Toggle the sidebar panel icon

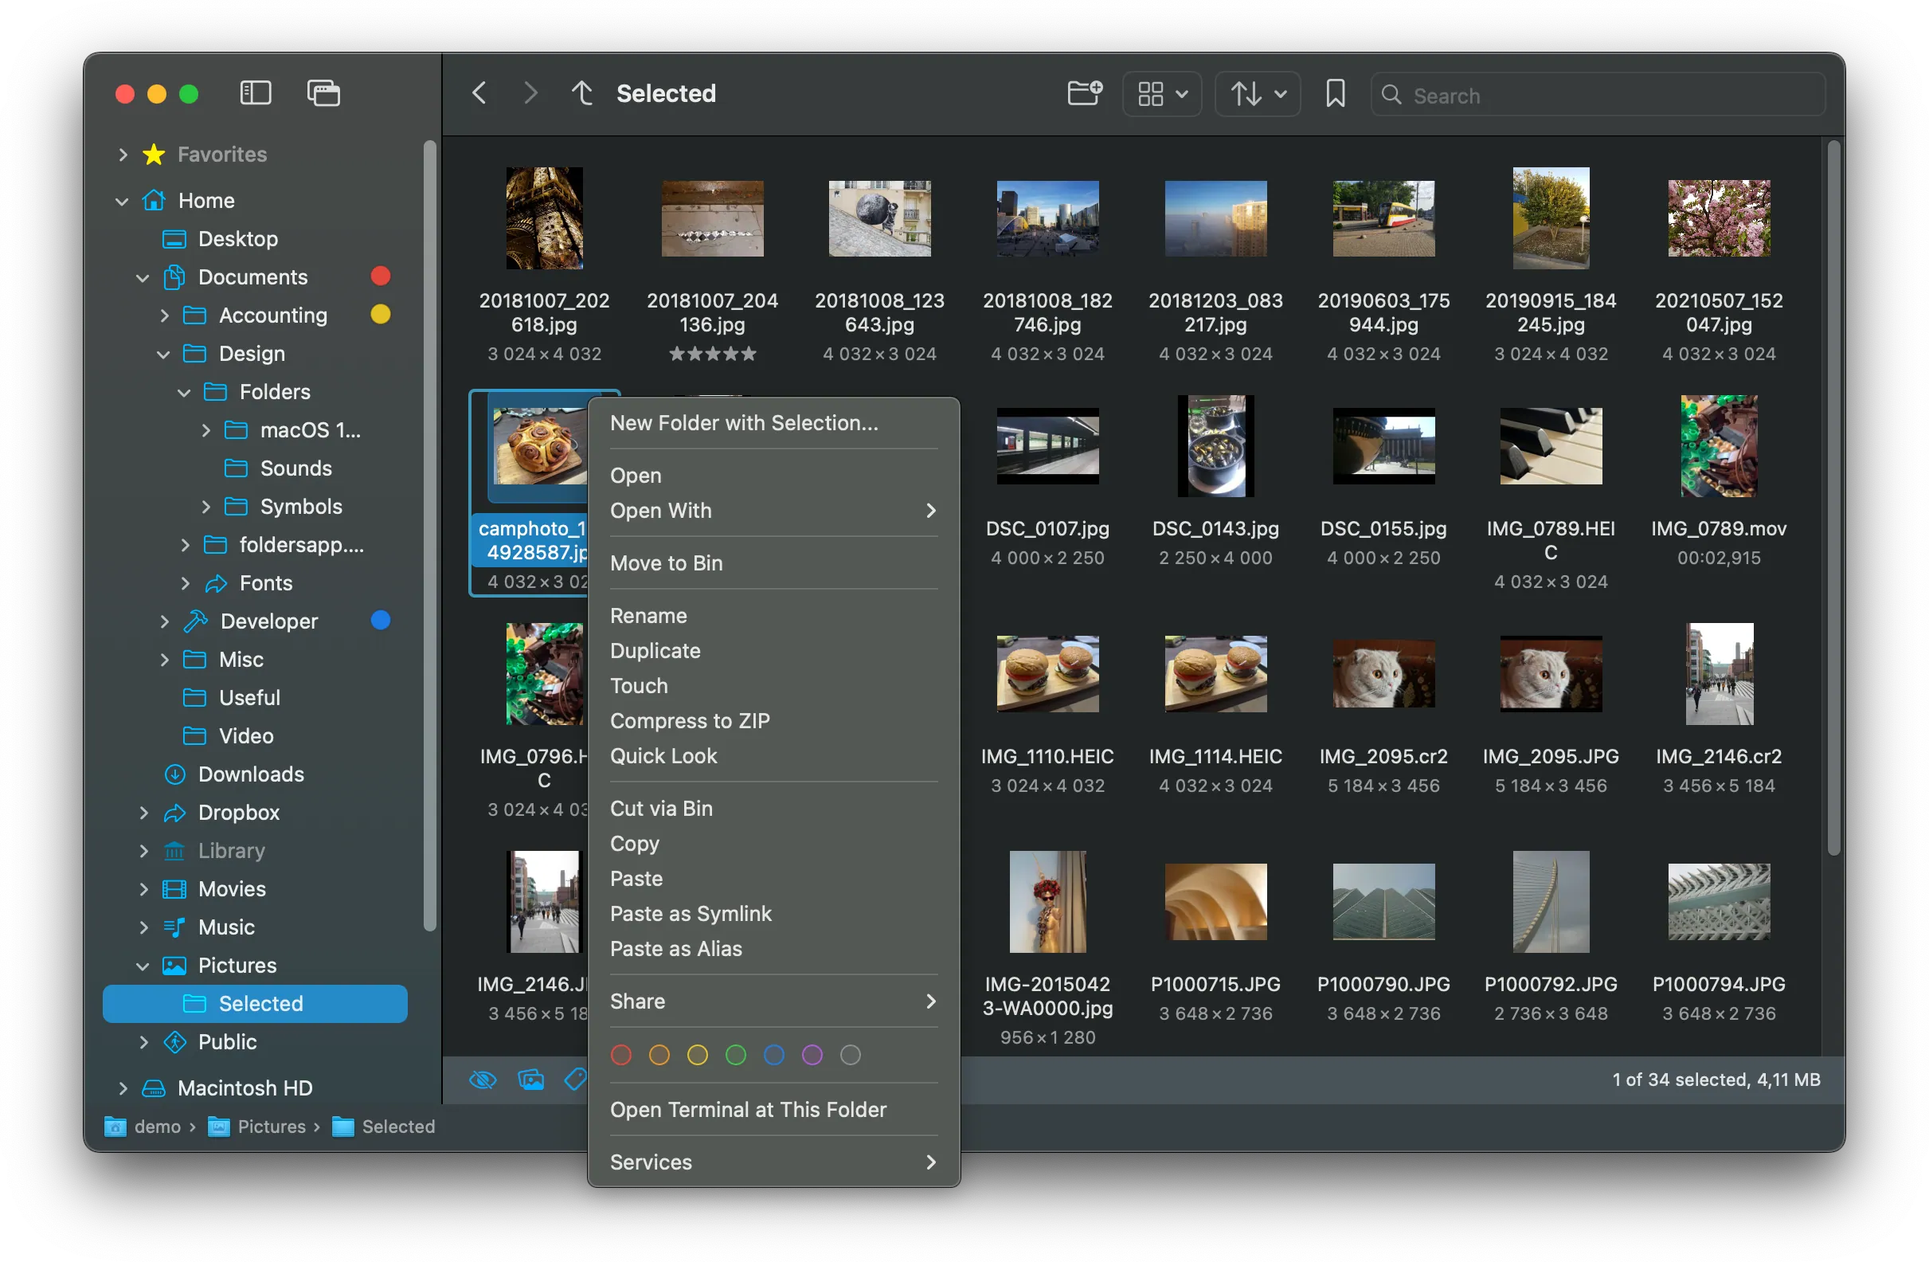click(x=256, y=93)
